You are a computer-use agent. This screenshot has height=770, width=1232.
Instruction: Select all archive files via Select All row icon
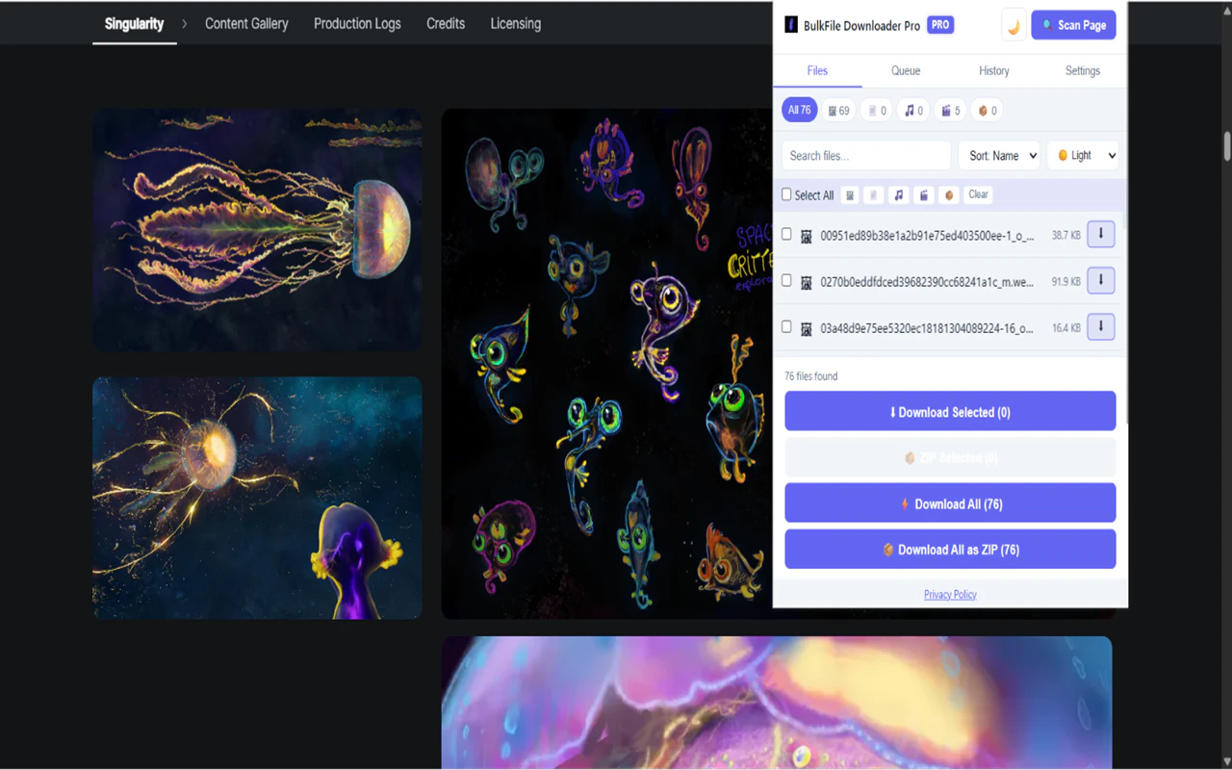click(949, 195)
